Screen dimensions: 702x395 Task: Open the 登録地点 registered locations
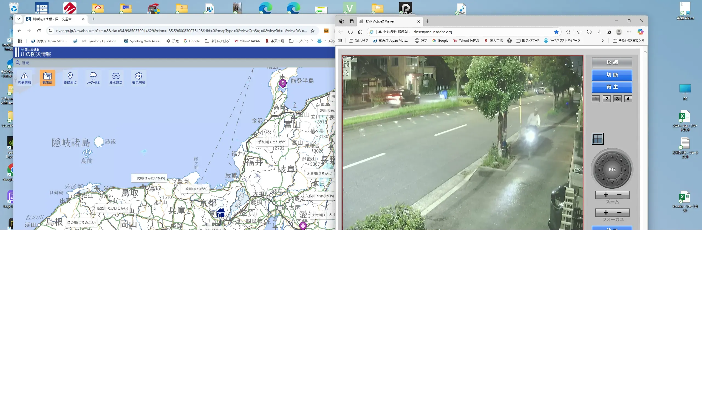coord(70,78)
